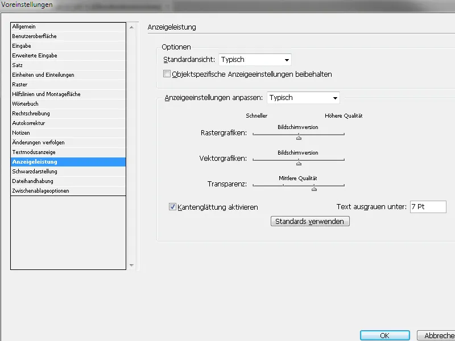Enable Objektspezifische Anzeigeeinstellungen beibehalten
The image size is (455, 341).
pyautogui.click(x=167, y=73)
